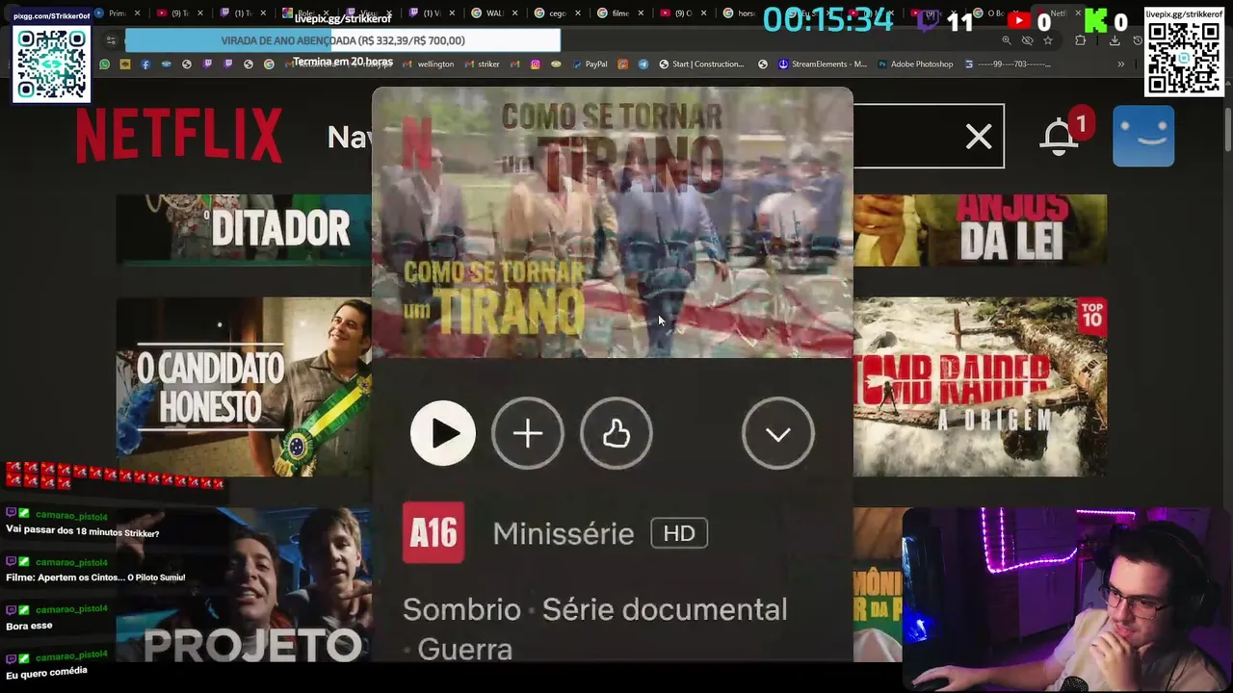Screen dimensions: 1233x693
Task: Click the Minissérie label
Action: pos(564,533)
